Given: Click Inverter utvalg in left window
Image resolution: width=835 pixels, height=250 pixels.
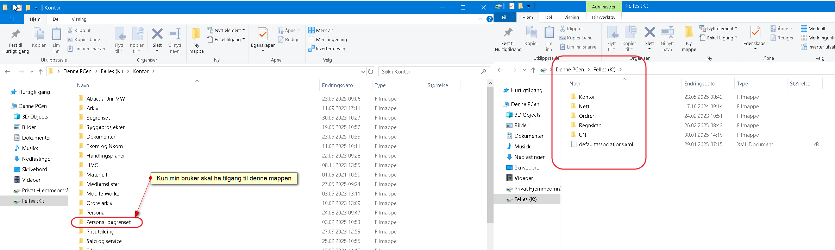Looking at the screenshot, I should click(x=330, y=49).
